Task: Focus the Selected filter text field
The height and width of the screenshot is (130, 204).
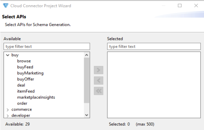Action: 154,46
